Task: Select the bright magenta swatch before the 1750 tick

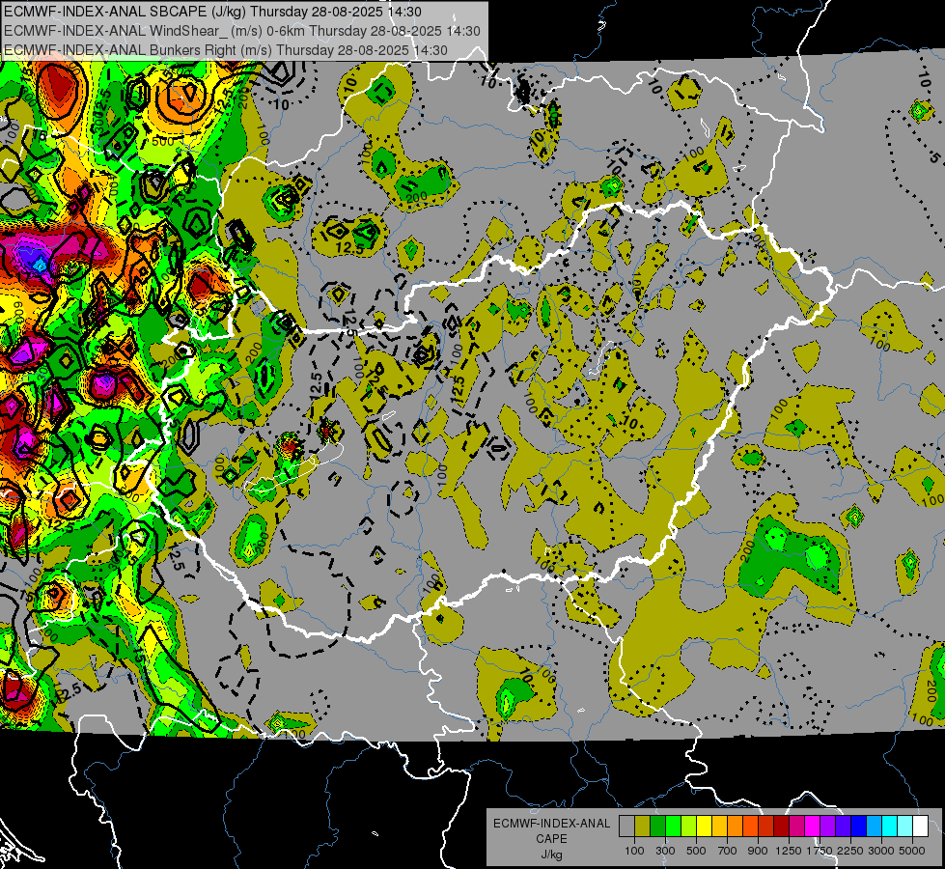Action: 813,826
